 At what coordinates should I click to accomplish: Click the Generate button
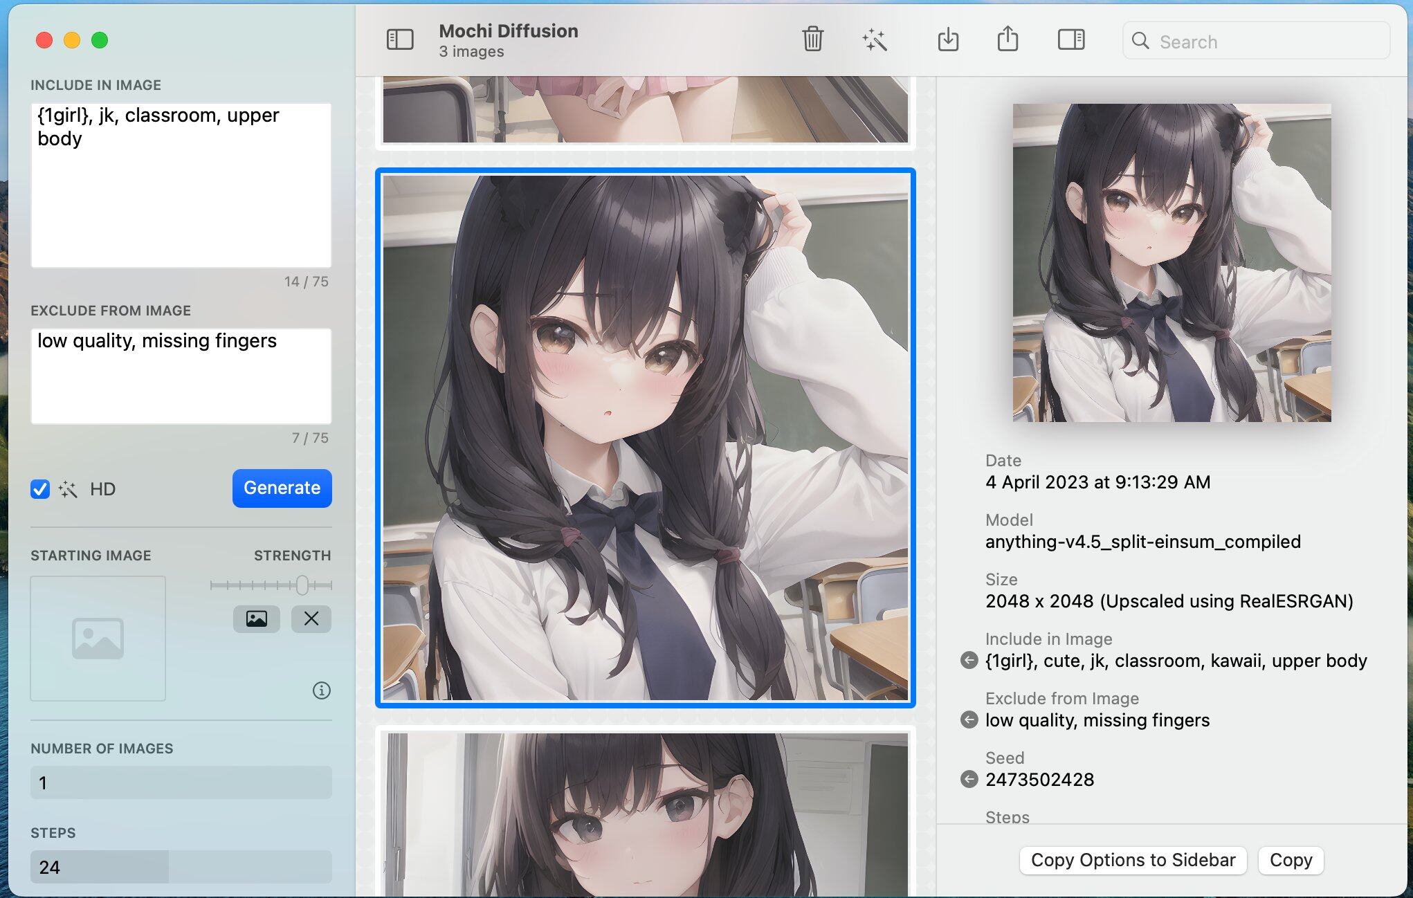point(282,488)
